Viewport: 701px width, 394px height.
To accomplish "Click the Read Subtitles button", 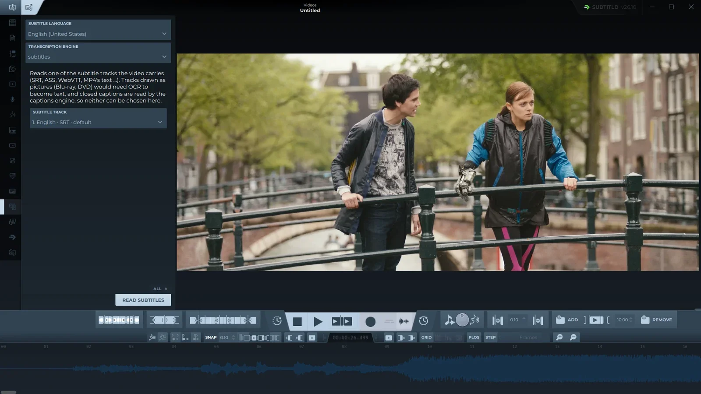I will point(143,300).
